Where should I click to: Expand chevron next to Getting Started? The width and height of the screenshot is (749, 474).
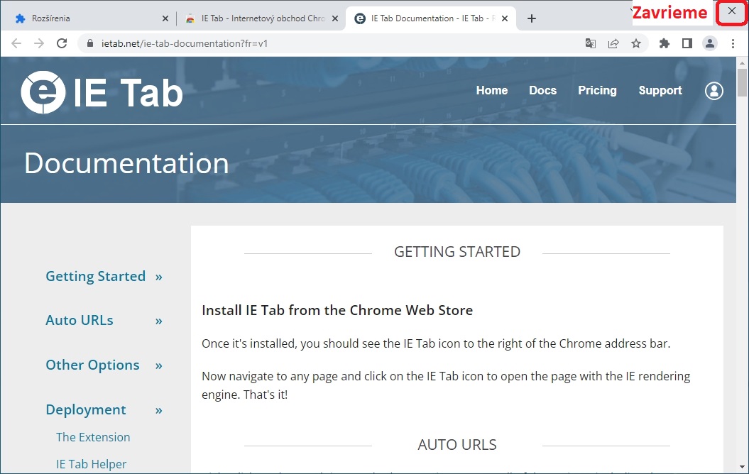pyautogui.click(x=158, y=277)
